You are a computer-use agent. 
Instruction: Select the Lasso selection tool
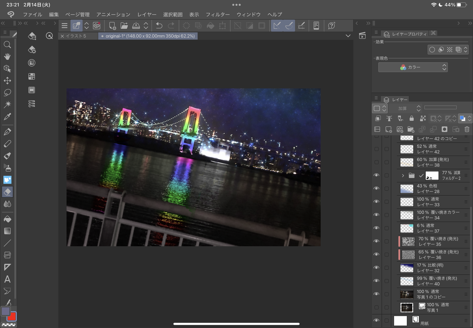(x=7, y=93)
